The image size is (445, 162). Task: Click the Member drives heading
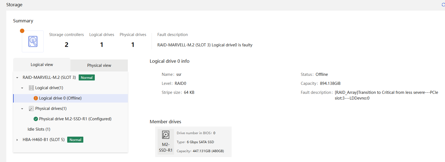click(x=165, y=122)
